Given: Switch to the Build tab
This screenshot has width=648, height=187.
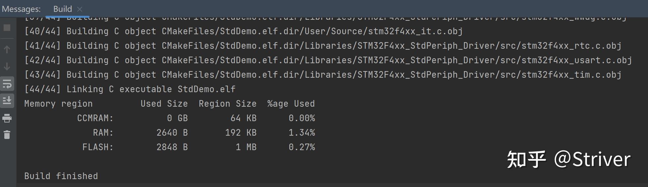Looking at the screenshot, I should pyautogui.click(x=62, y=9).
